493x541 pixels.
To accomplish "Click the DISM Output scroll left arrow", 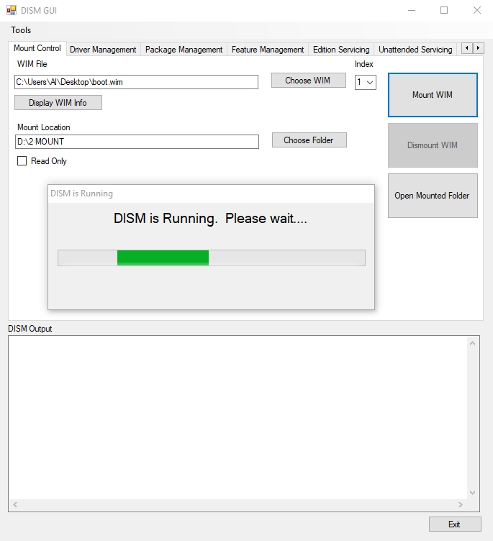I will [15, 505].
